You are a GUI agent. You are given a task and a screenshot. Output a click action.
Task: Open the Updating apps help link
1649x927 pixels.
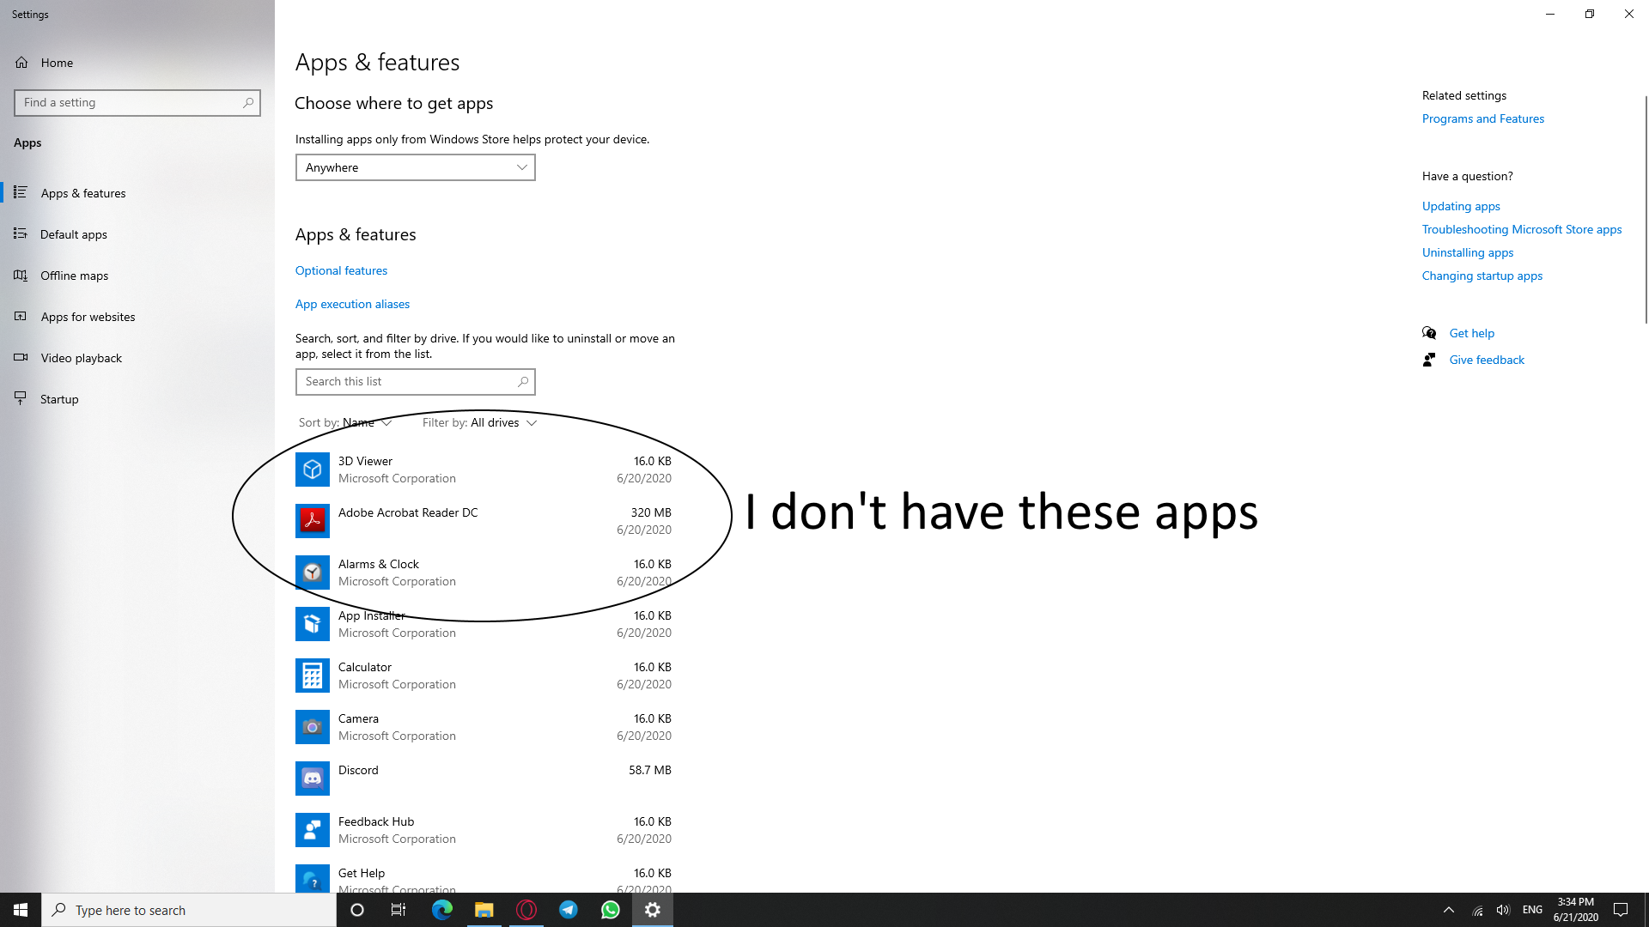coord(1461,206)
